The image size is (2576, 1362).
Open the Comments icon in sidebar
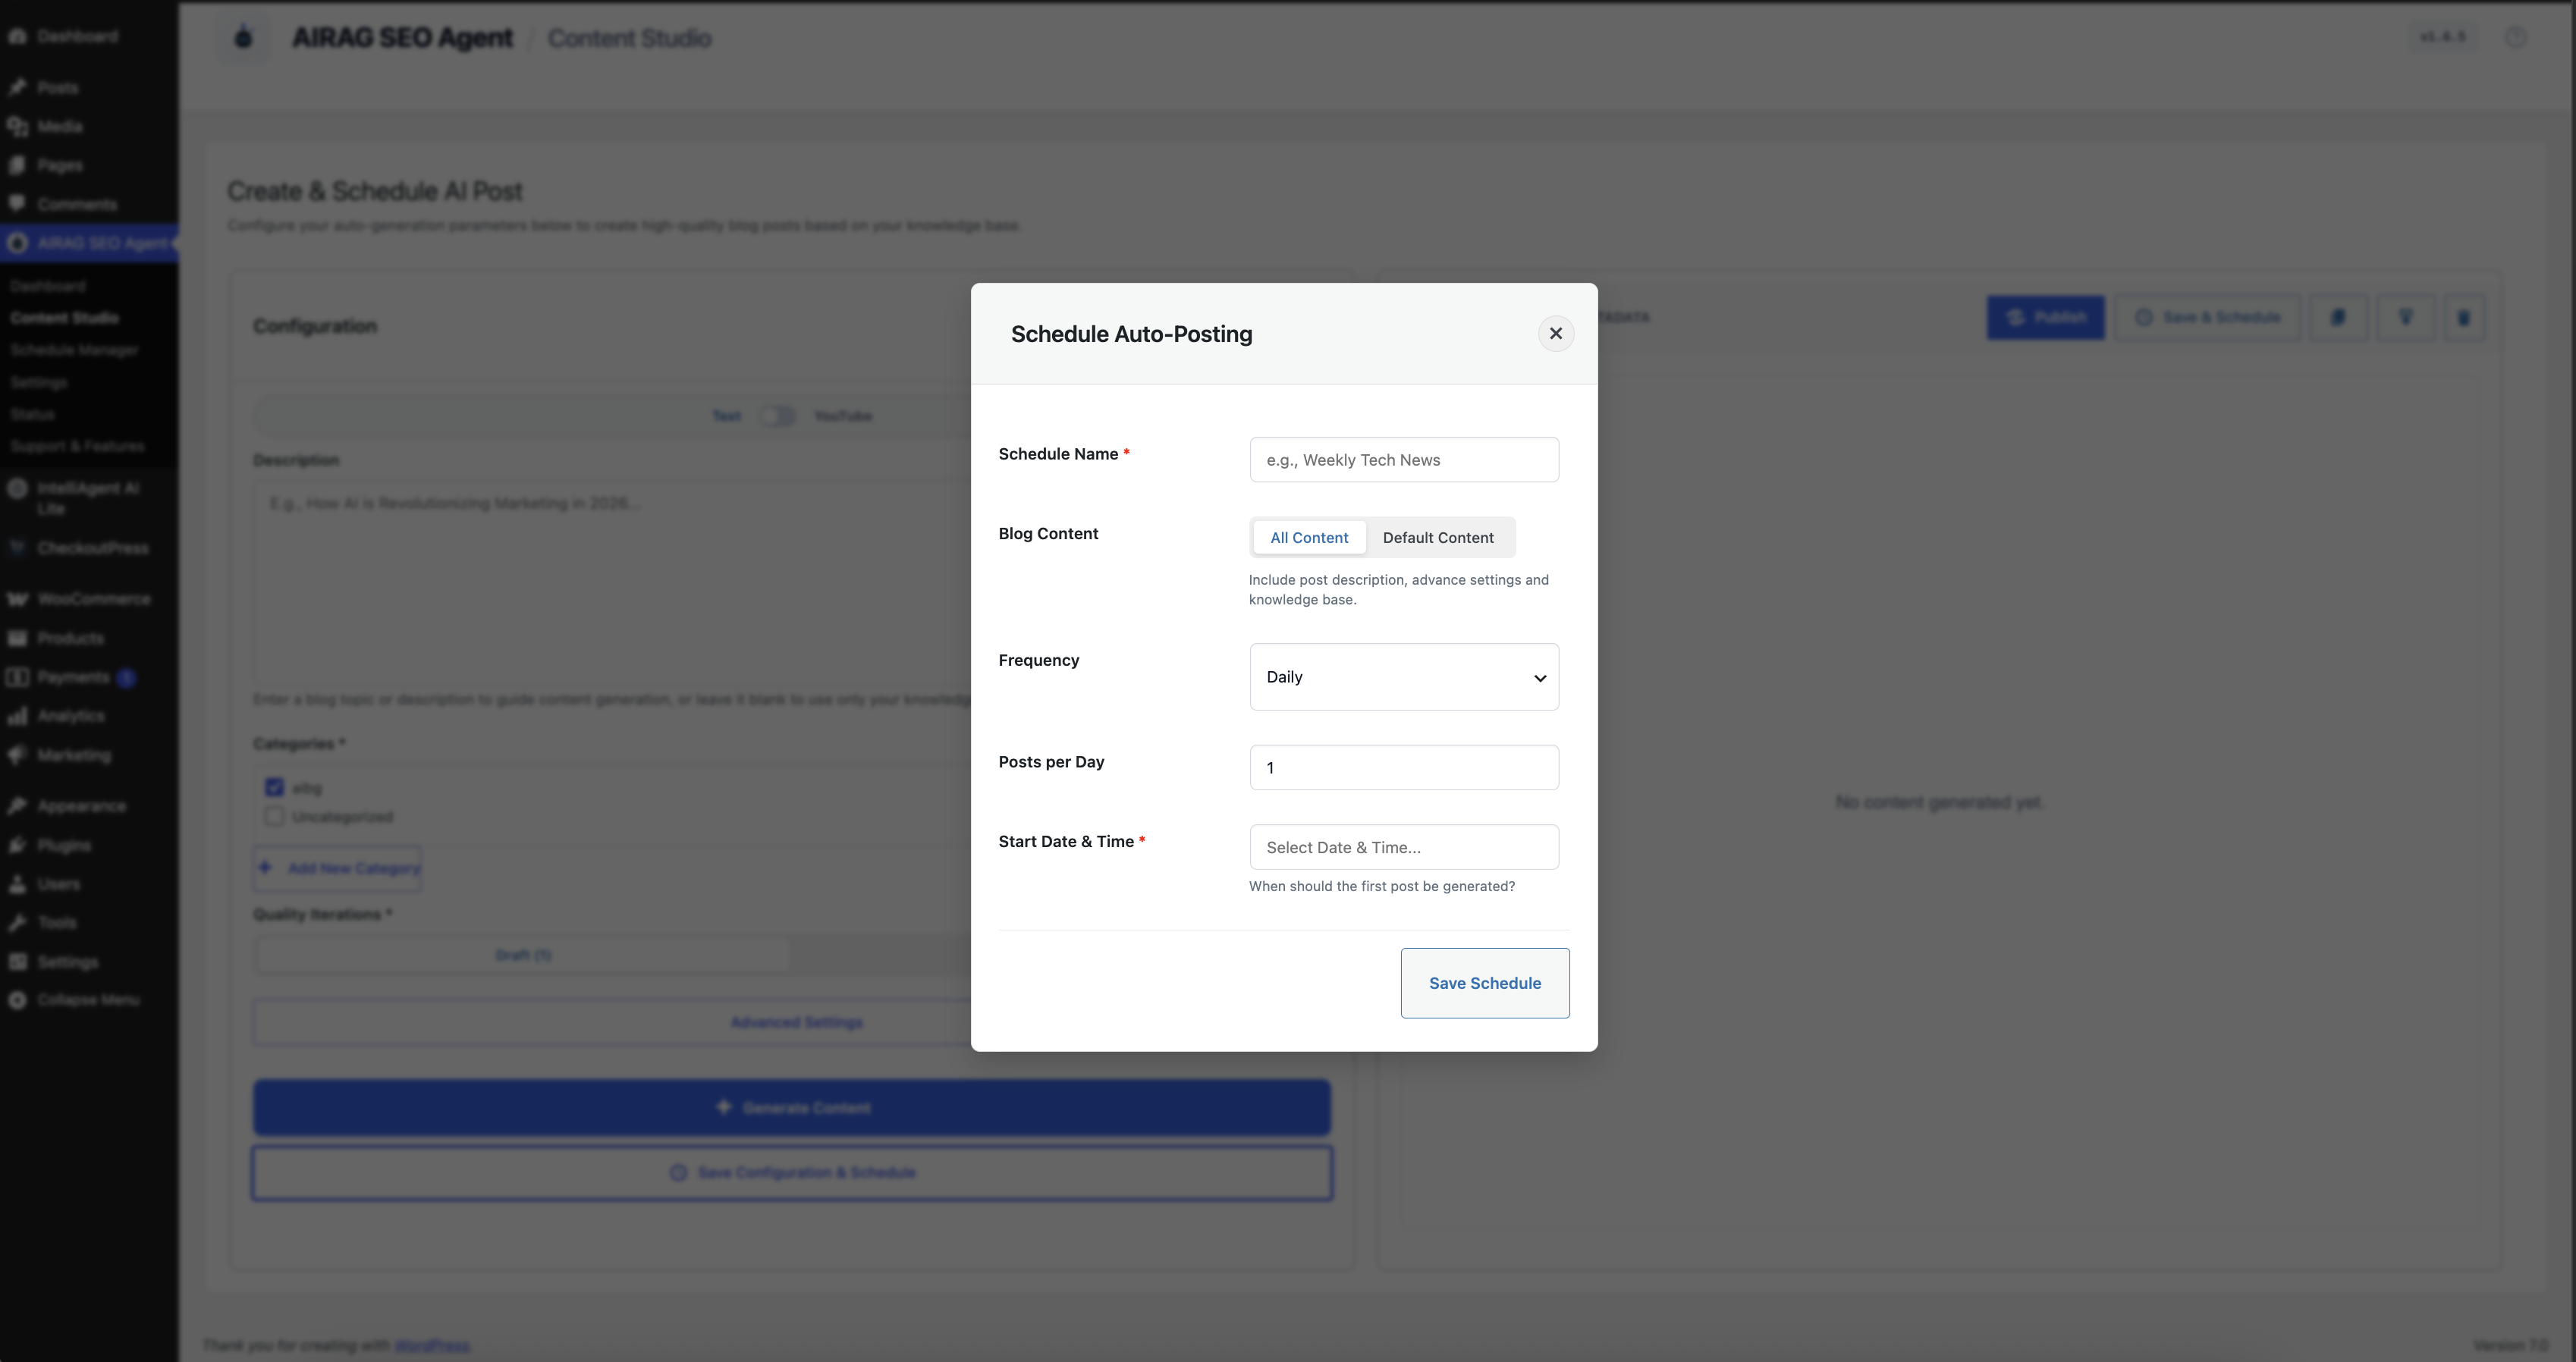point(17,204)
